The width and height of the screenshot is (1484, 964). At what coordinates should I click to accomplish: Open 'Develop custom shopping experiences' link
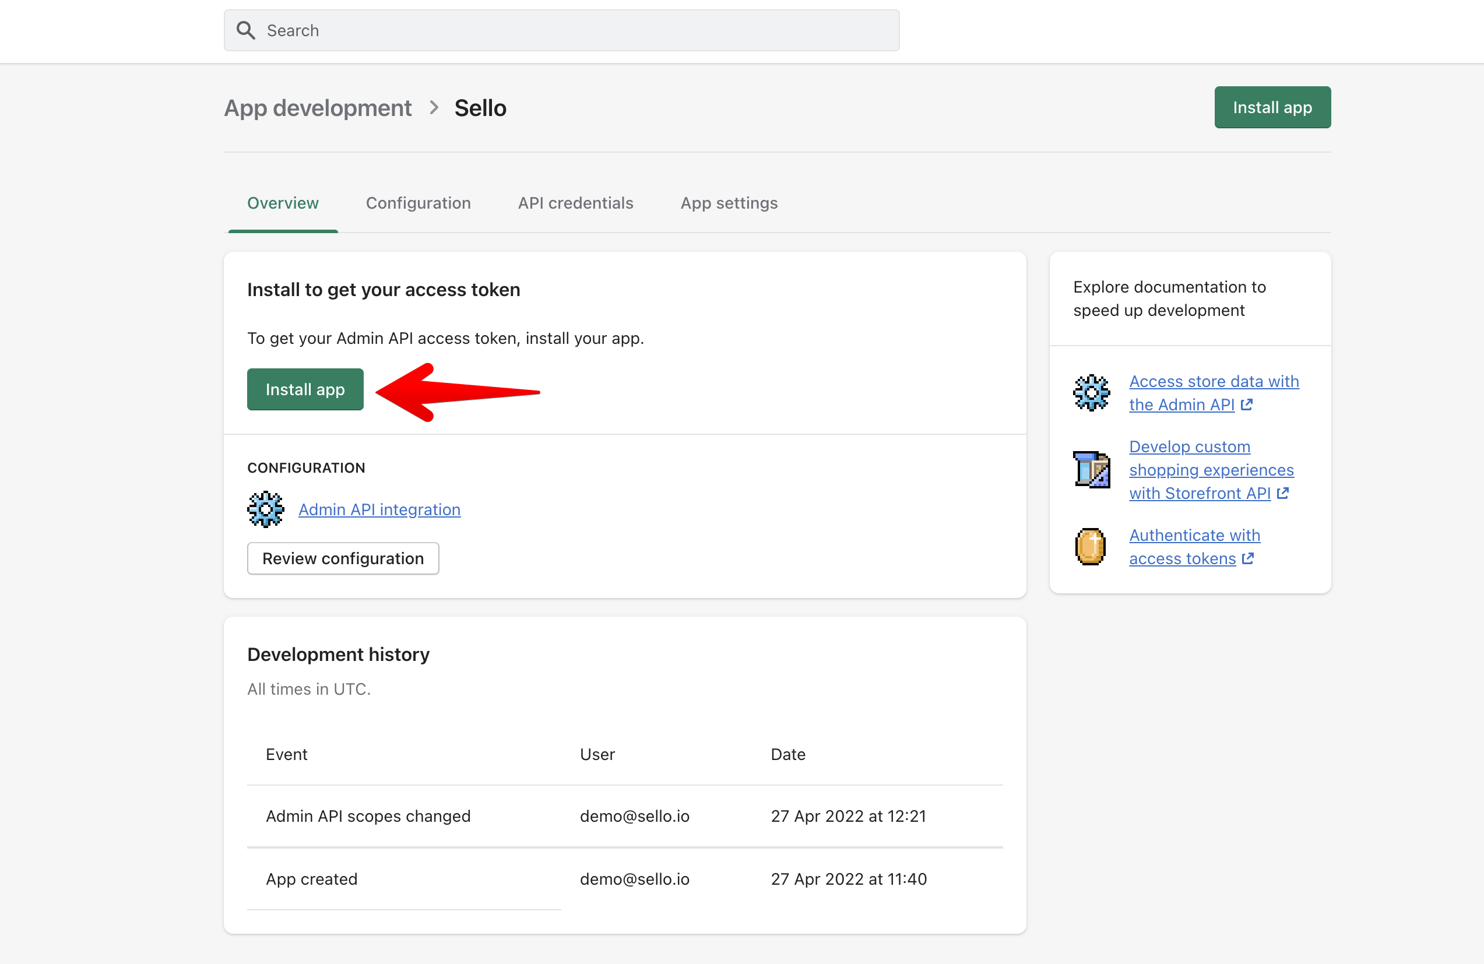pyautogui.click(x=1211, y=470)
